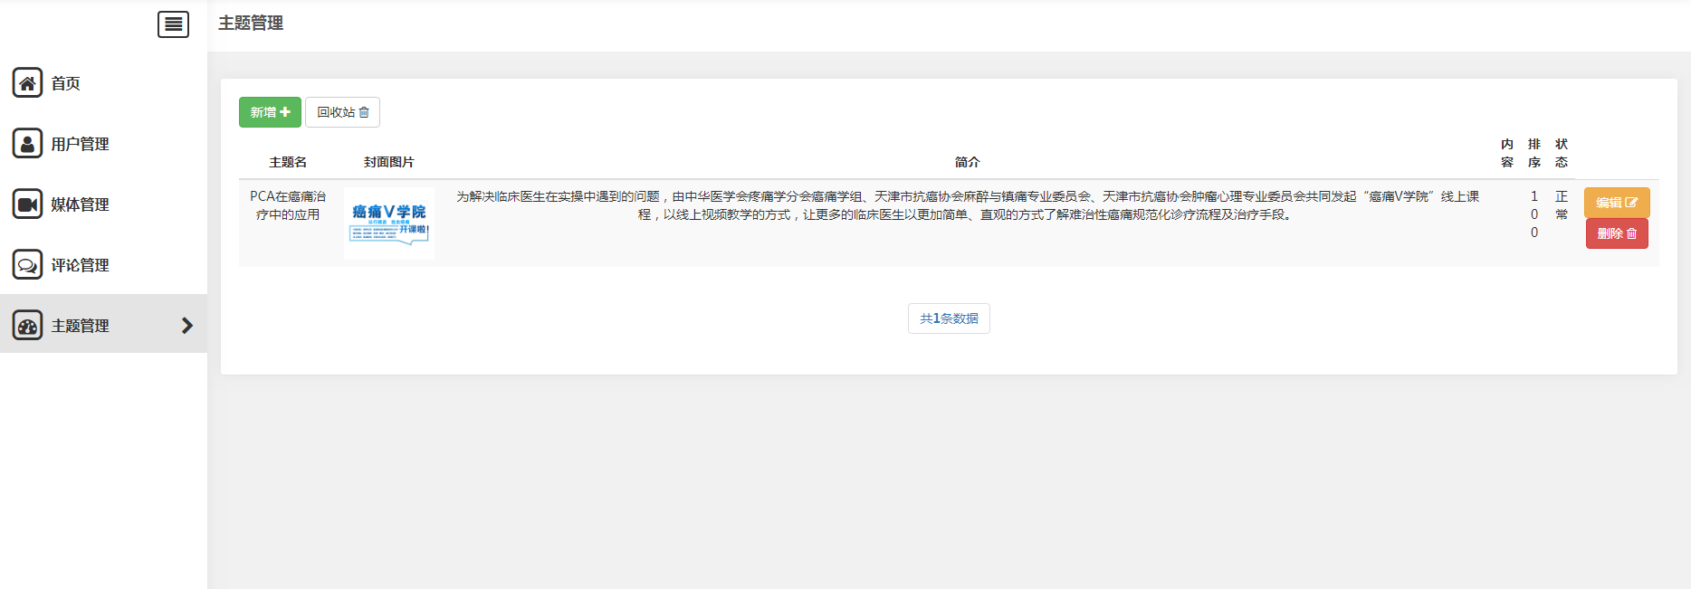Screen dimensions: 1691x589
Task: Open the 首页 menu item text
Action: pos(65,83)
